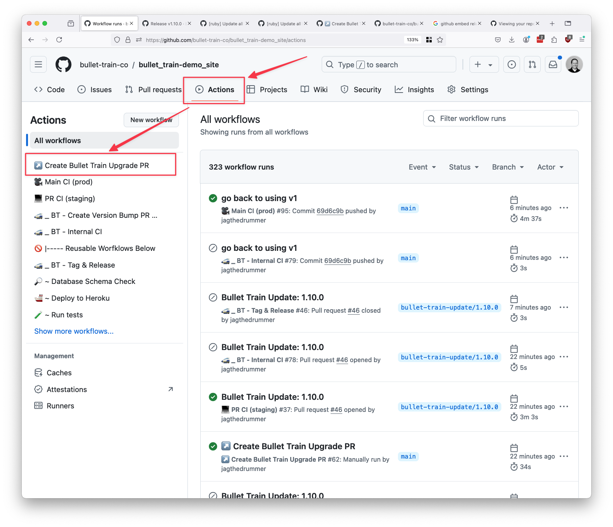Click the QR code icon in address bar
Screen dimensions: 613x527
(x=429, y=40)
